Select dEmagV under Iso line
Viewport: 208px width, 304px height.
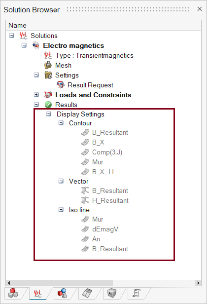[105, 229]
